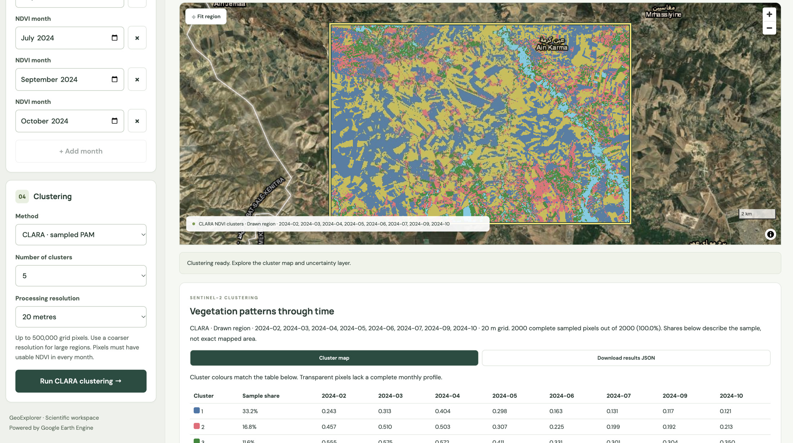Run CLARA clustering

[81, 381]
